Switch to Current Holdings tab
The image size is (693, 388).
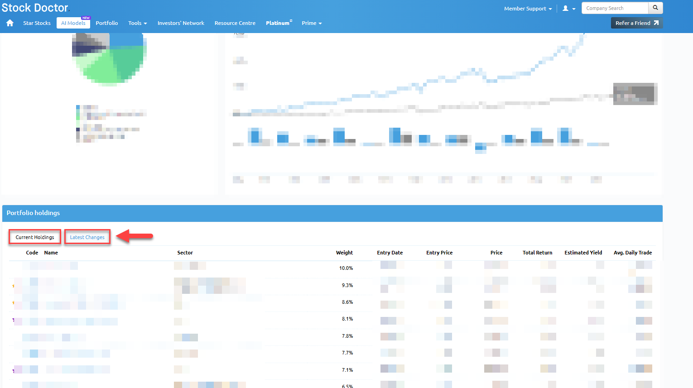pos(35,237)
